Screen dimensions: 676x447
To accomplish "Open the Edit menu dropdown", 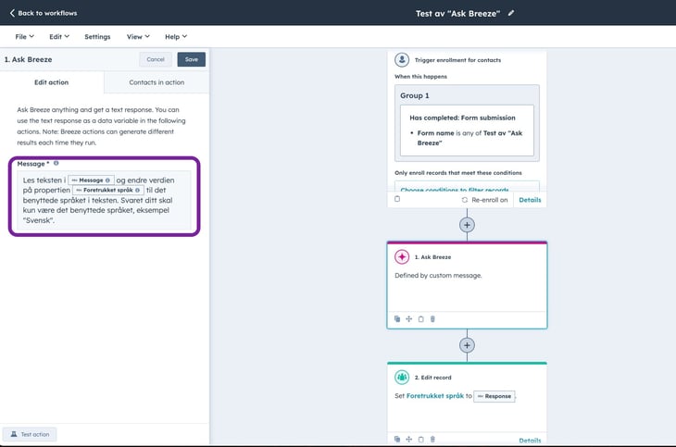I will click(x=59, y=37).
